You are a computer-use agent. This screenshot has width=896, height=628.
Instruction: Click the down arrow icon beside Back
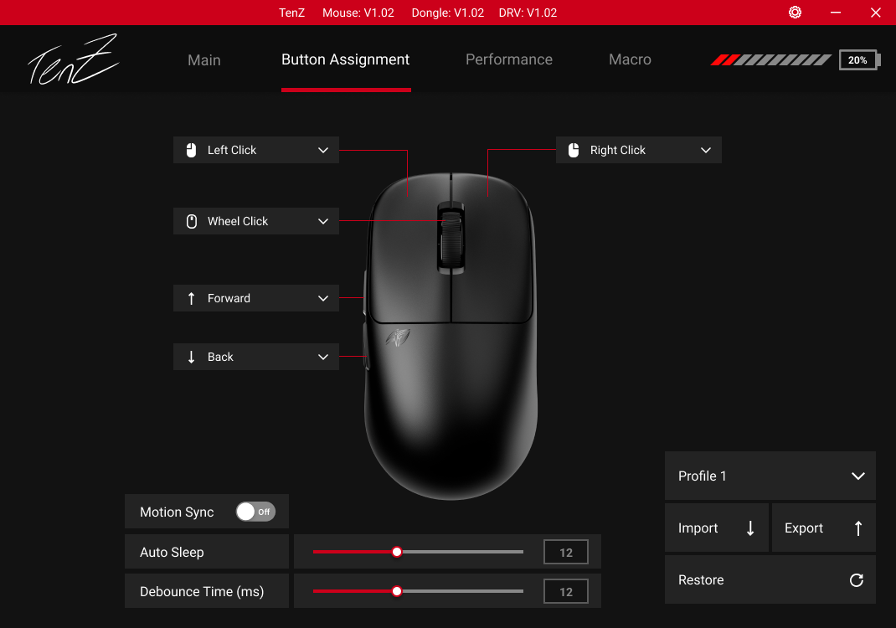click(x=192, y=357)
